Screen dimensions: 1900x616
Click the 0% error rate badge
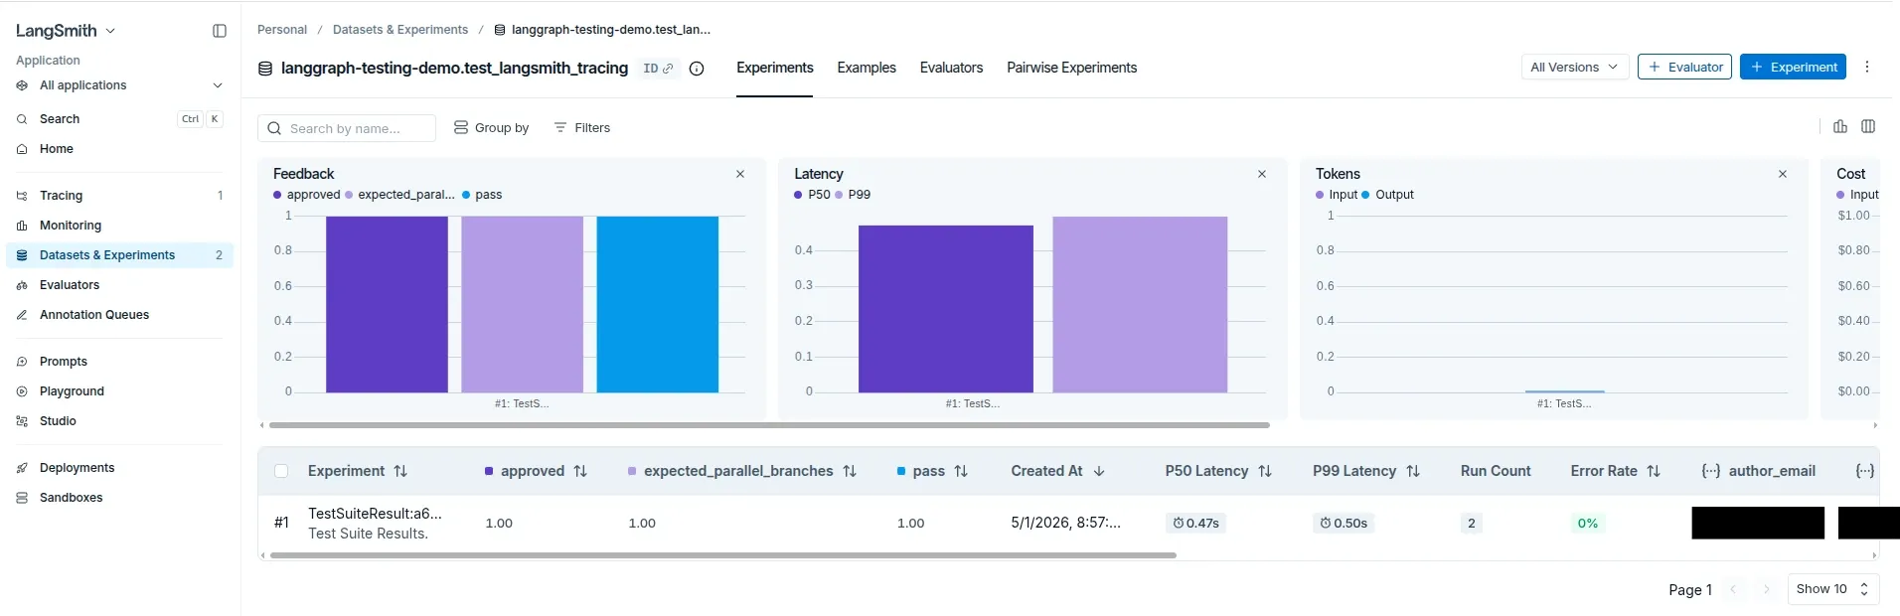pyautogui.click(x=1588, y=523)
